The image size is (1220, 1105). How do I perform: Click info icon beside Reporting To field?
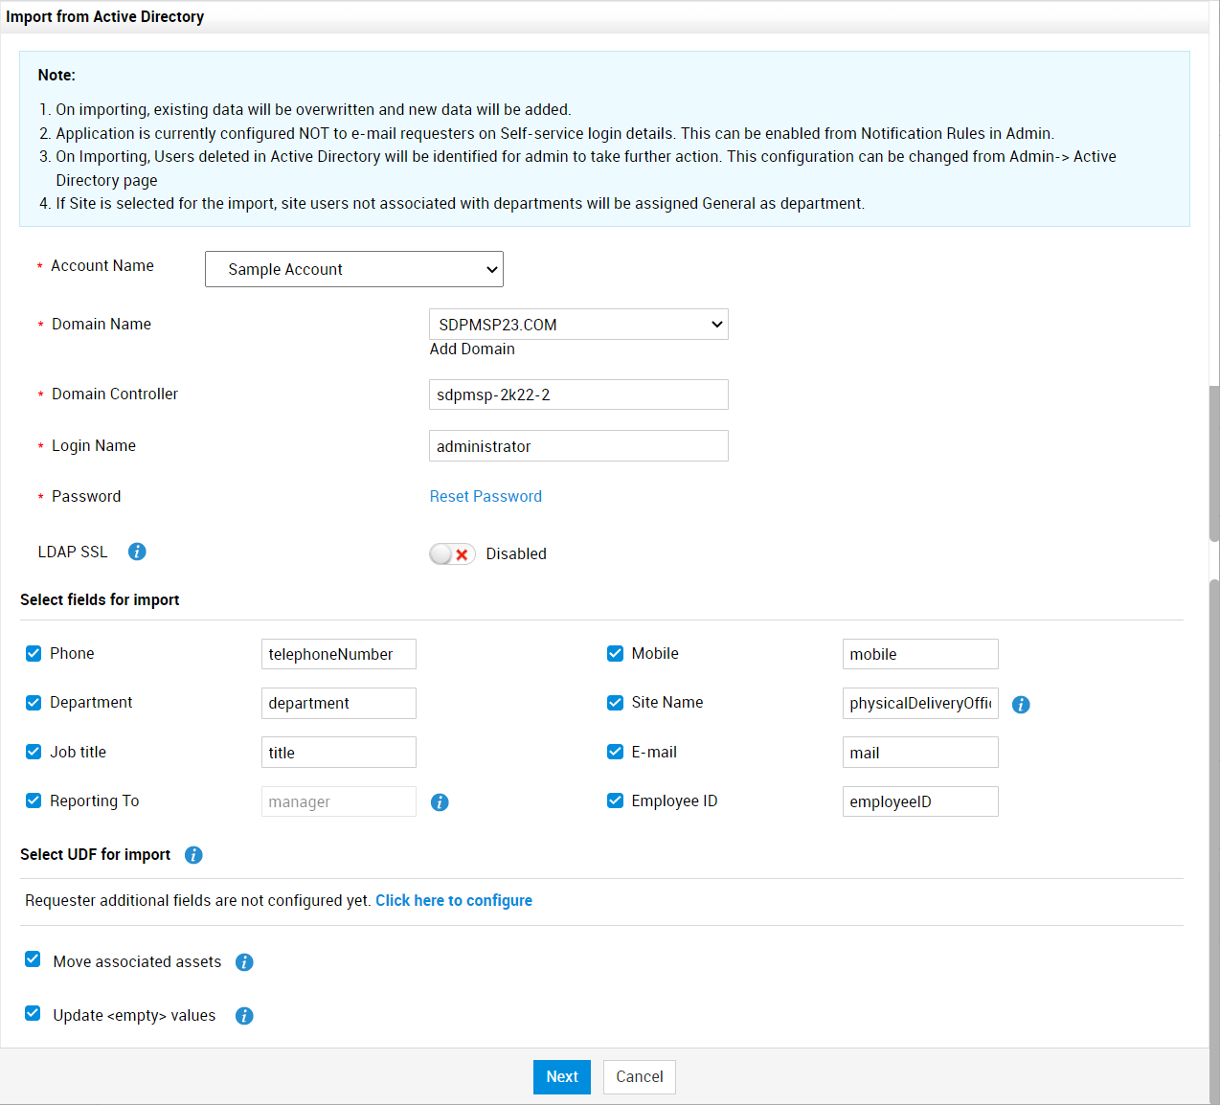[440, 802]
